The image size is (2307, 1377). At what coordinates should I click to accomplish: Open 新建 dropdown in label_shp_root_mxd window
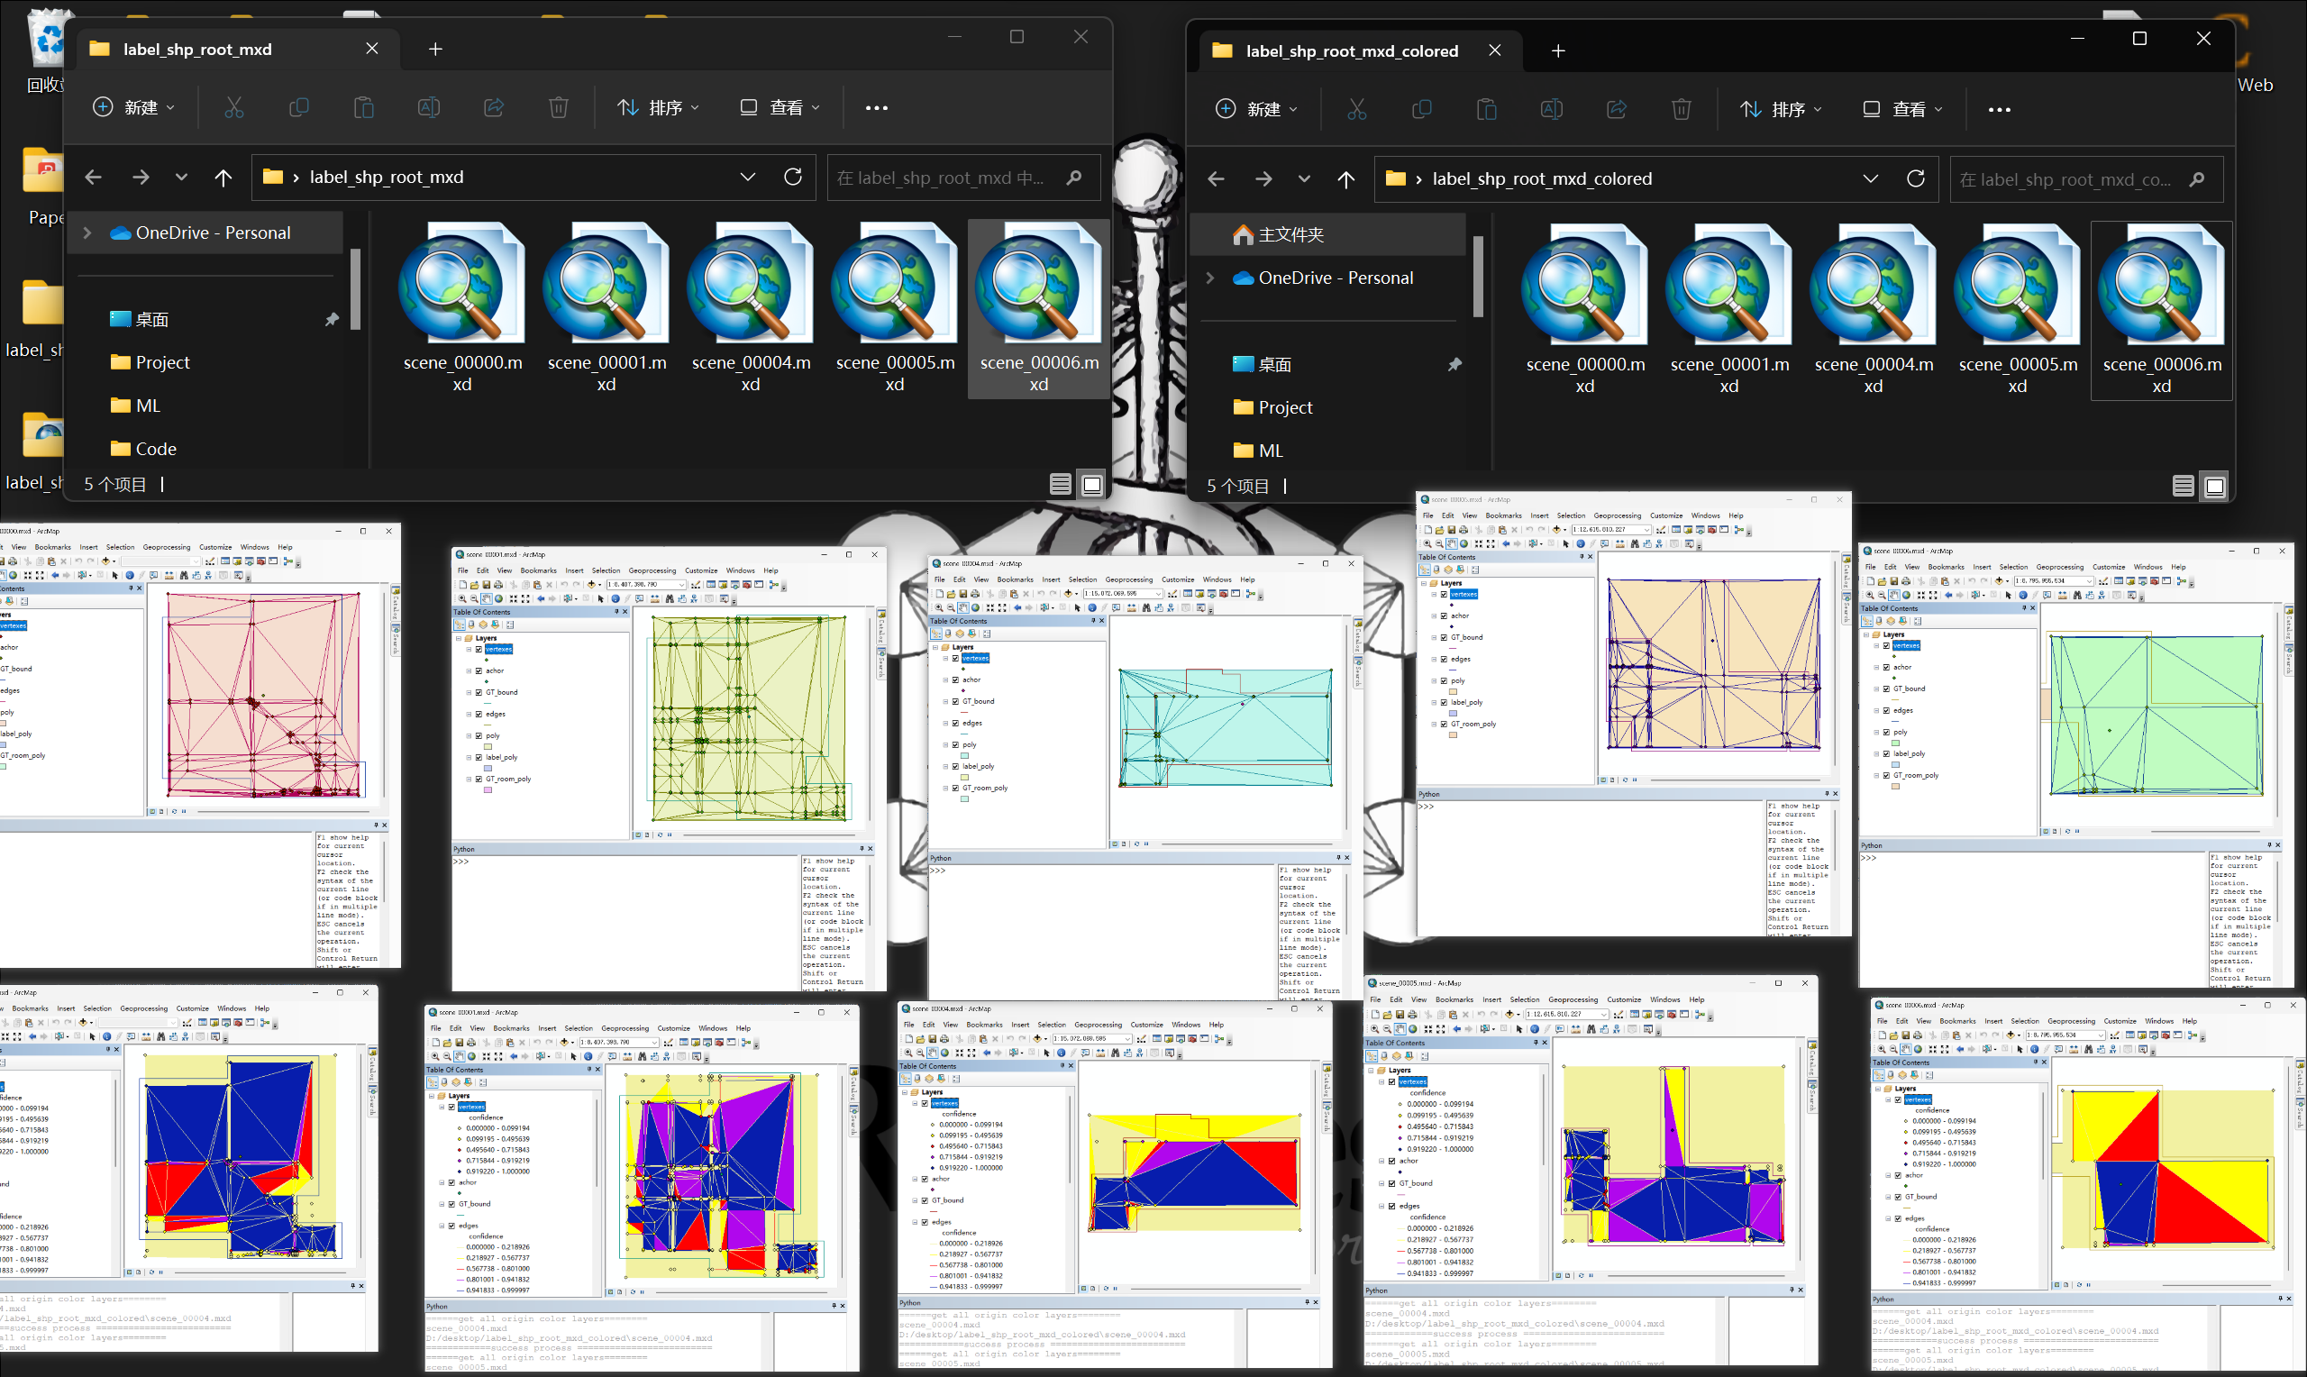133,107
